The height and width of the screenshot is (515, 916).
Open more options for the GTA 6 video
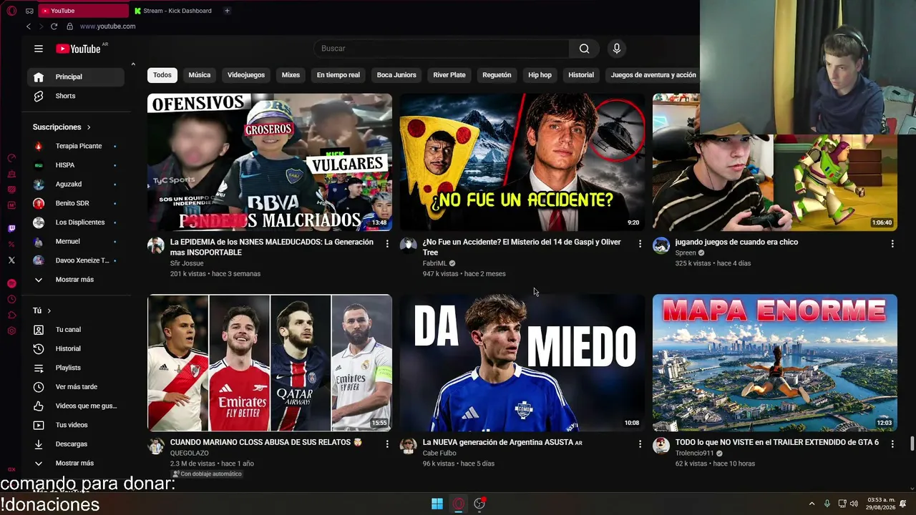click(892, 444)
